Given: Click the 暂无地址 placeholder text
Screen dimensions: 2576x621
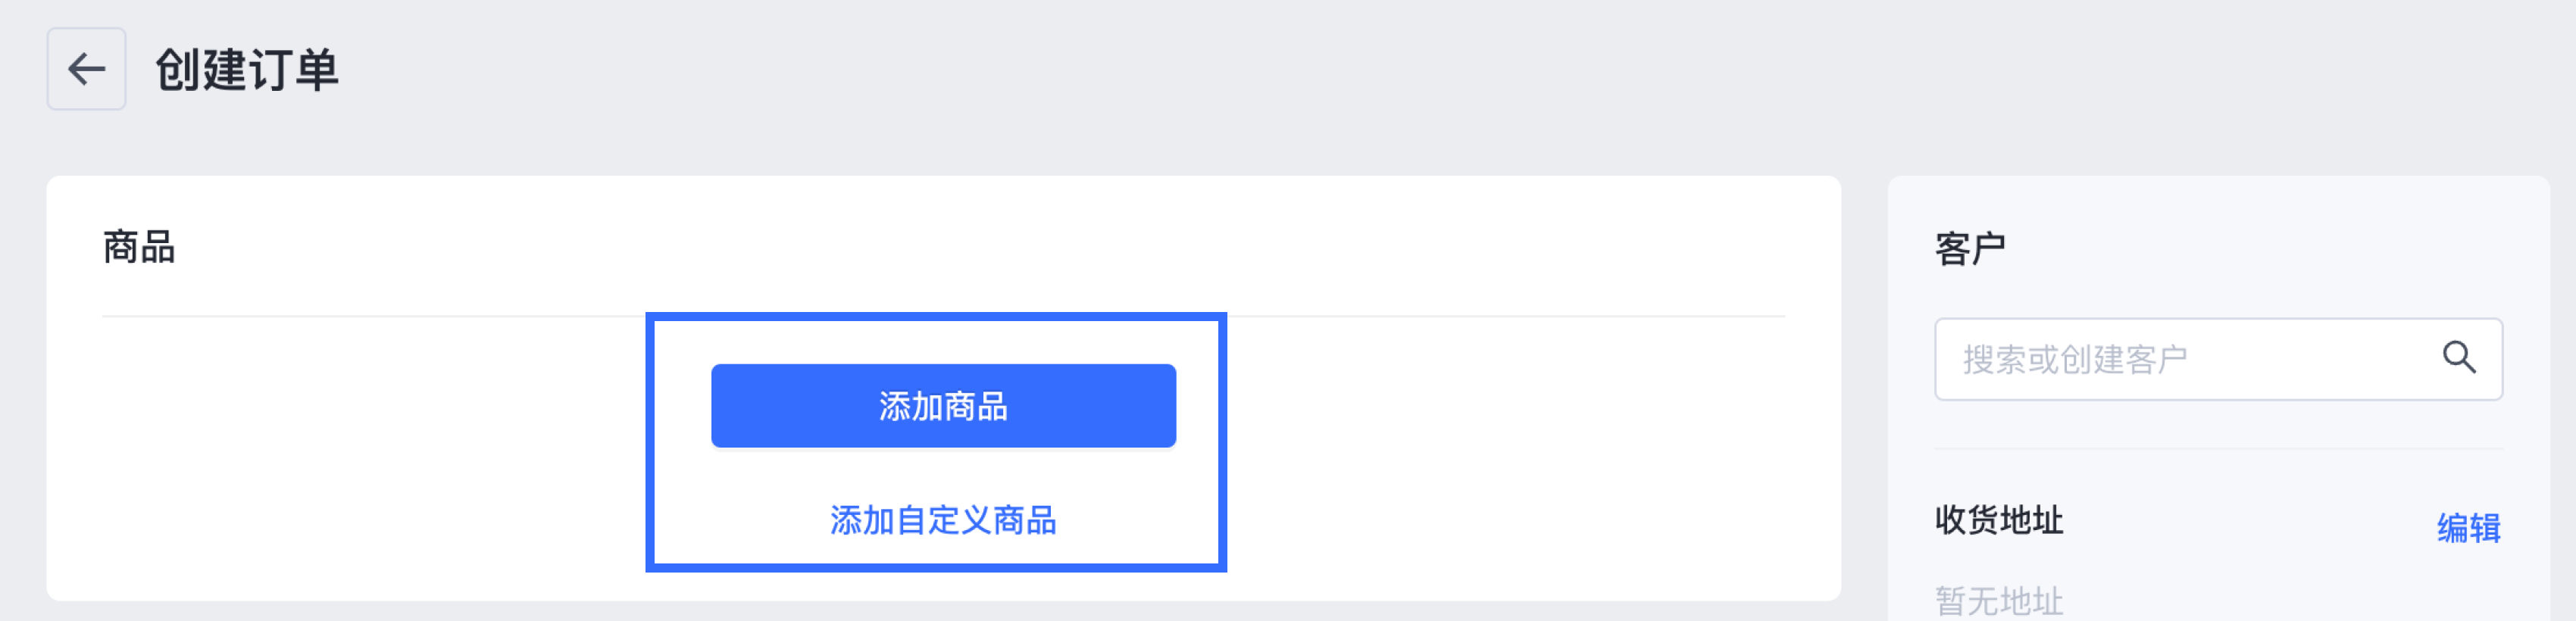Looking at the screenshot, I should point(1998,601).
